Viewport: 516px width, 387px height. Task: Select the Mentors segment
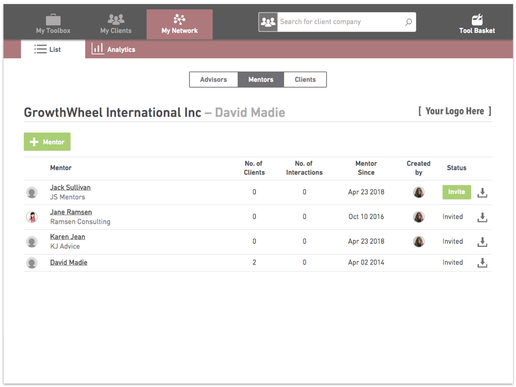coord(261,80)
